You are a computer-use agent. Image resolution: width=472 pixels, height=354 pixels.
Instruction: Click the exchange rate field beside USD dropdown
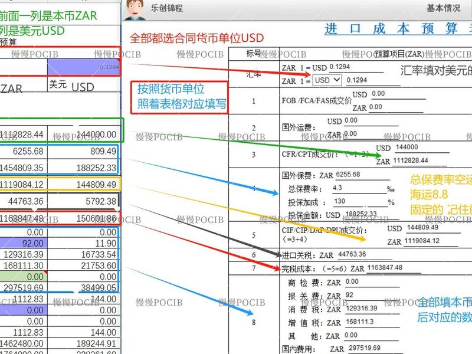pyautogui.click(x=373, y=80)
